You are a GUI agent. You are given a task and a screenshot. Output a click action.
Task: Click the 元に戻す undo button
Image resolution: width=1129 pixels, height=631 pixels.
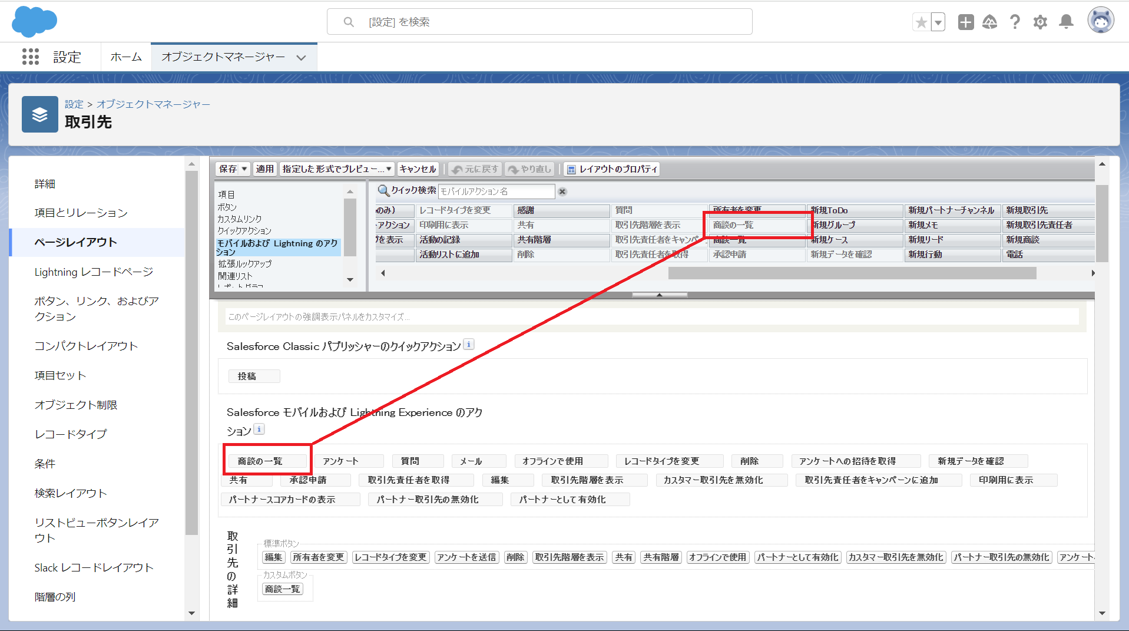pos(475,169)
